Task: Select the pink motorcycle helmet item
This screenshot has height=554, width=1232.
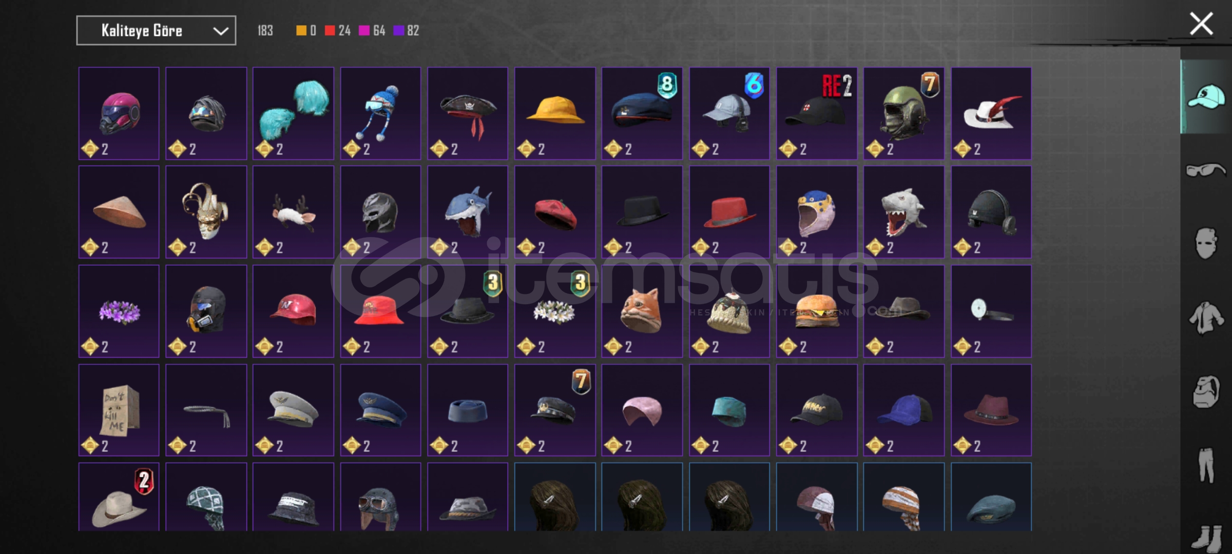Action: point(119,113)
